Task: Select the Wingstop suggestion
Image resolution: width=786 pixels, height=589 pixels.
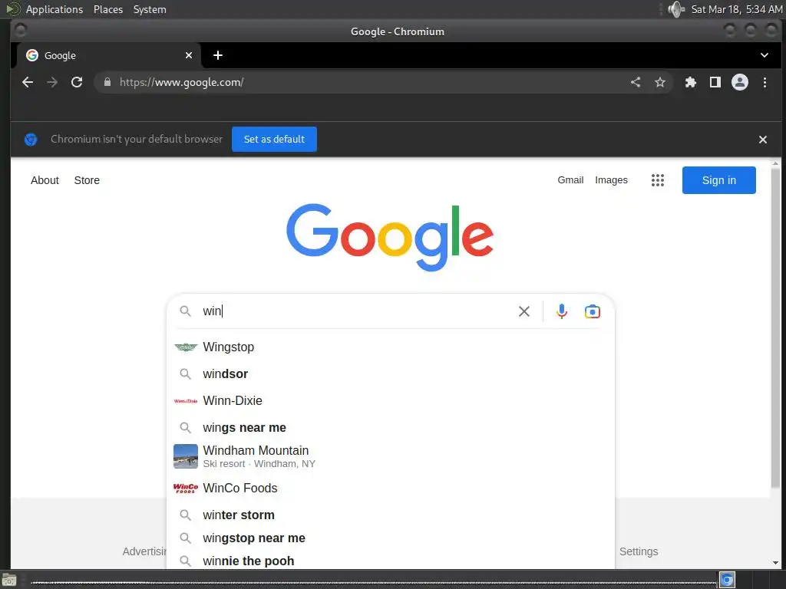Action: (x=390, y=347)
